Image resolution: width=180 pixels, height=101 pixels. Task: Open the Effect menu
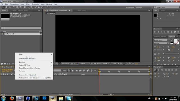28,4
